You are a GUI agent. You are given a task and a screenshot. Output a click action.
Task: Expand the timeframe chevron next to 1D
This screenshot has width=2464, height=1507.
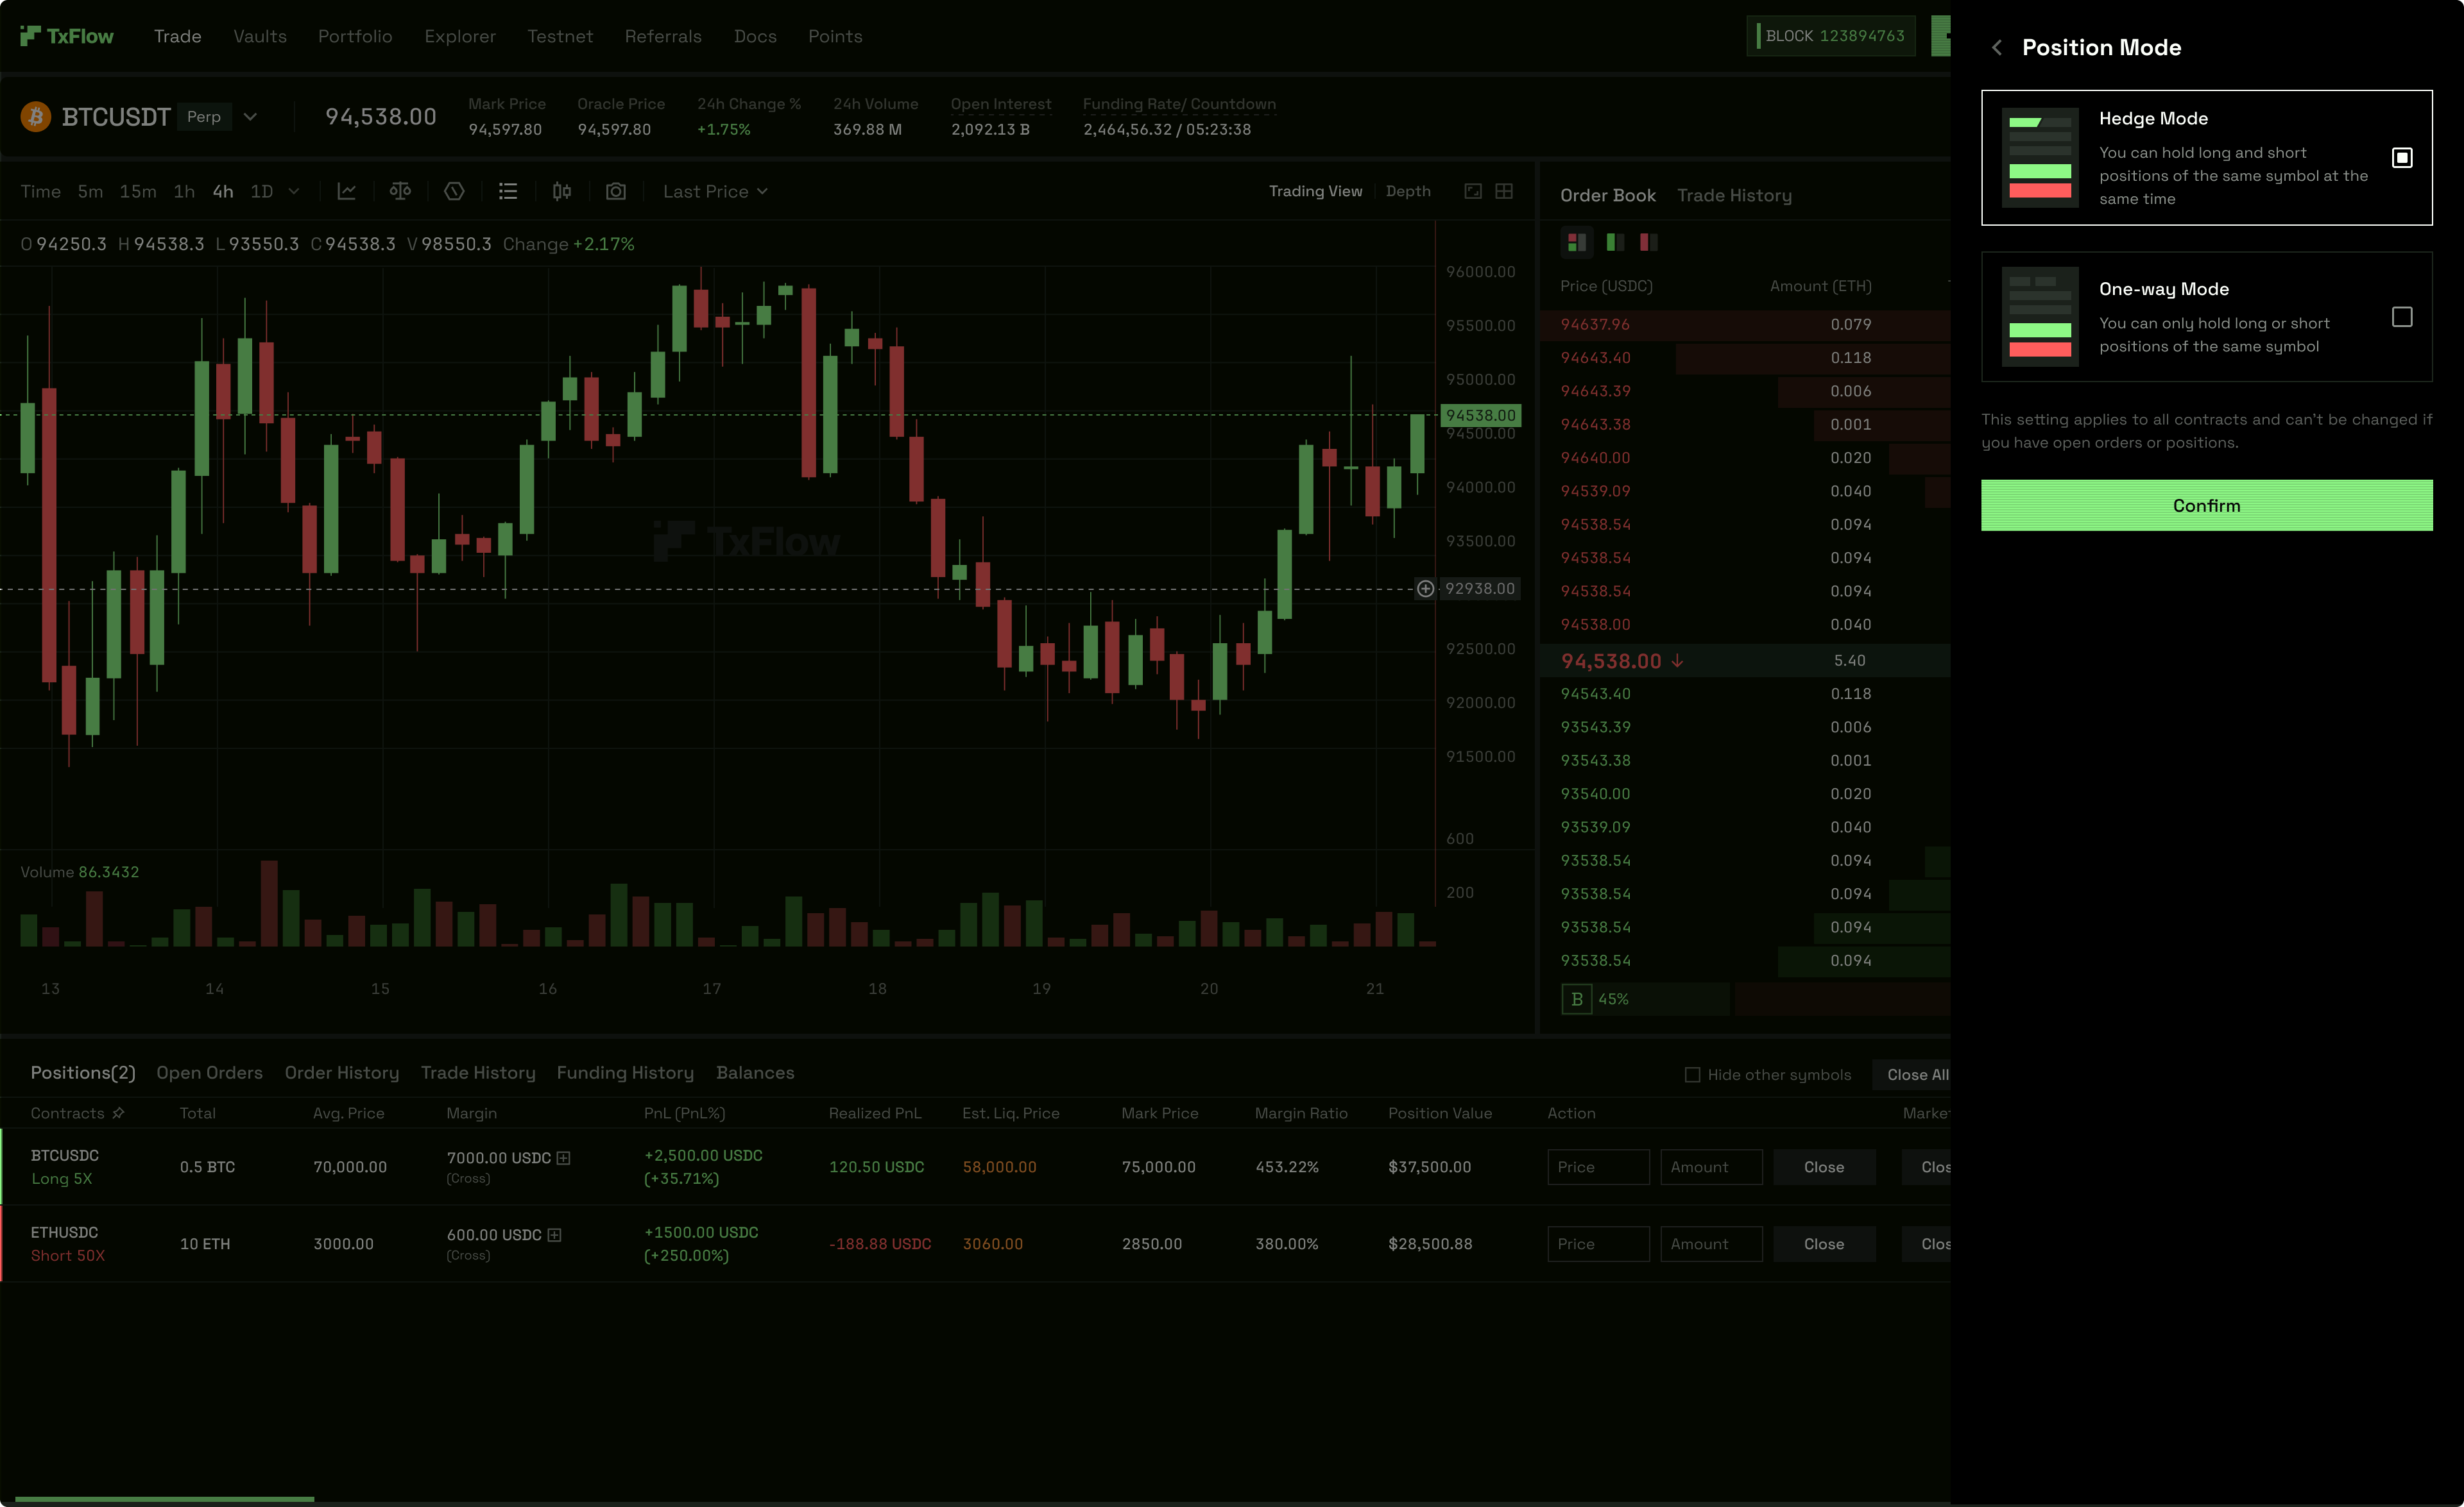pos(295,191)
